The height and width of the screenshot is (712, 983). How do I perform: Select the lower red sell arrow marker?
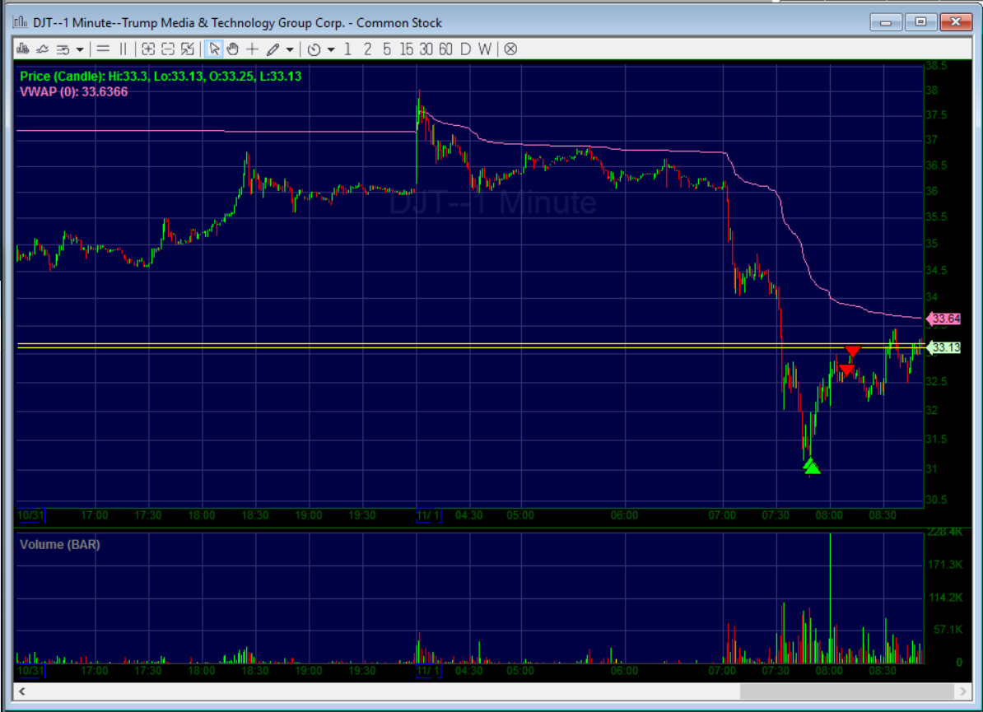click(847, 370)
